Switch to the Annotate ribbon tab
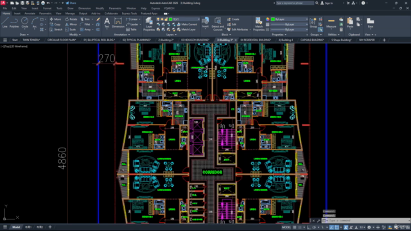This screenshot has height=231, width=411. point(30,13)
